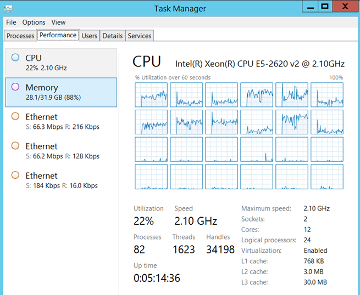The image size is (360, 295).
Task: Click the Task Manager title bar icon
Action: (x=8, y=9)
